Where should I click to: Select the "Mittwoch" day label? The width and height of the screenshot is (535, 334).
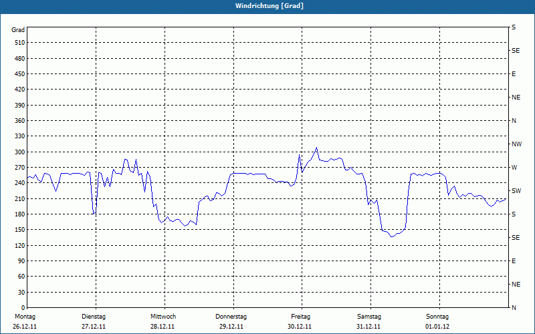coord(163,317)
